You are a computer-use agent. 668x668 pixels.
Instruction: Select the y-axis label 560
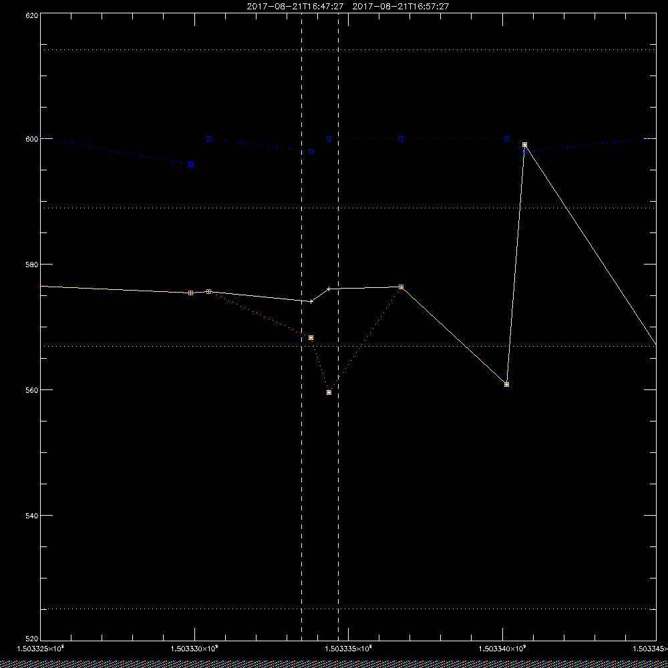pos(32,390)
